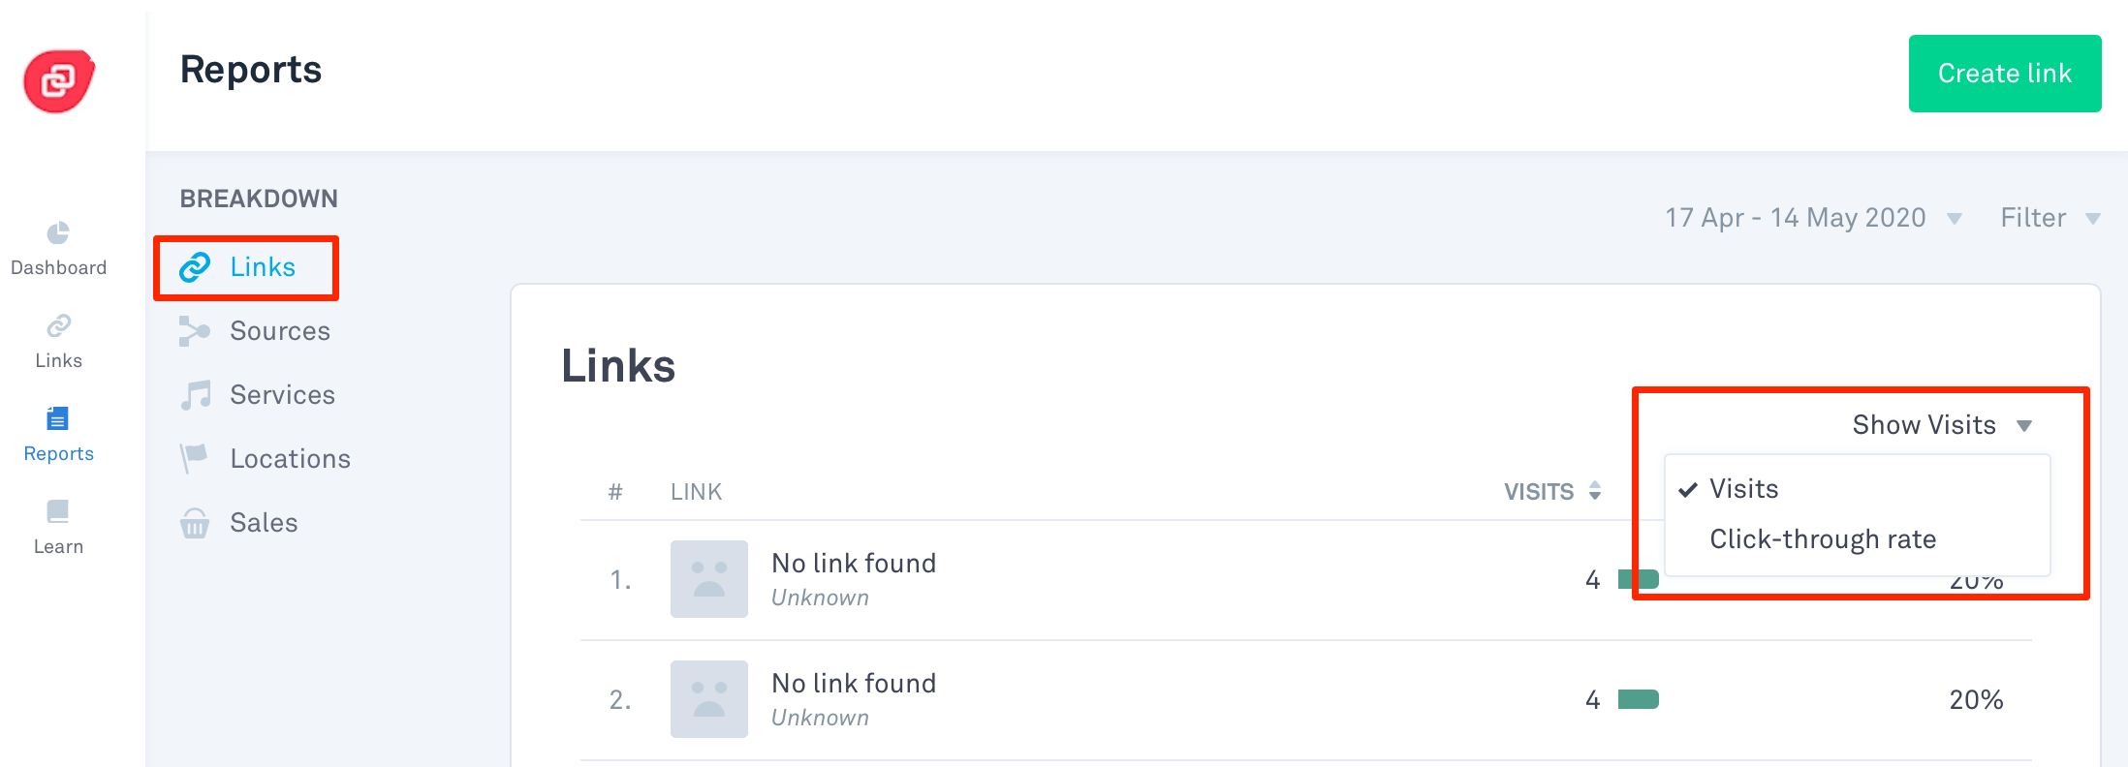Open the Dashboard pie chart icon
The image size is (2128, 767).
point(58,233)
